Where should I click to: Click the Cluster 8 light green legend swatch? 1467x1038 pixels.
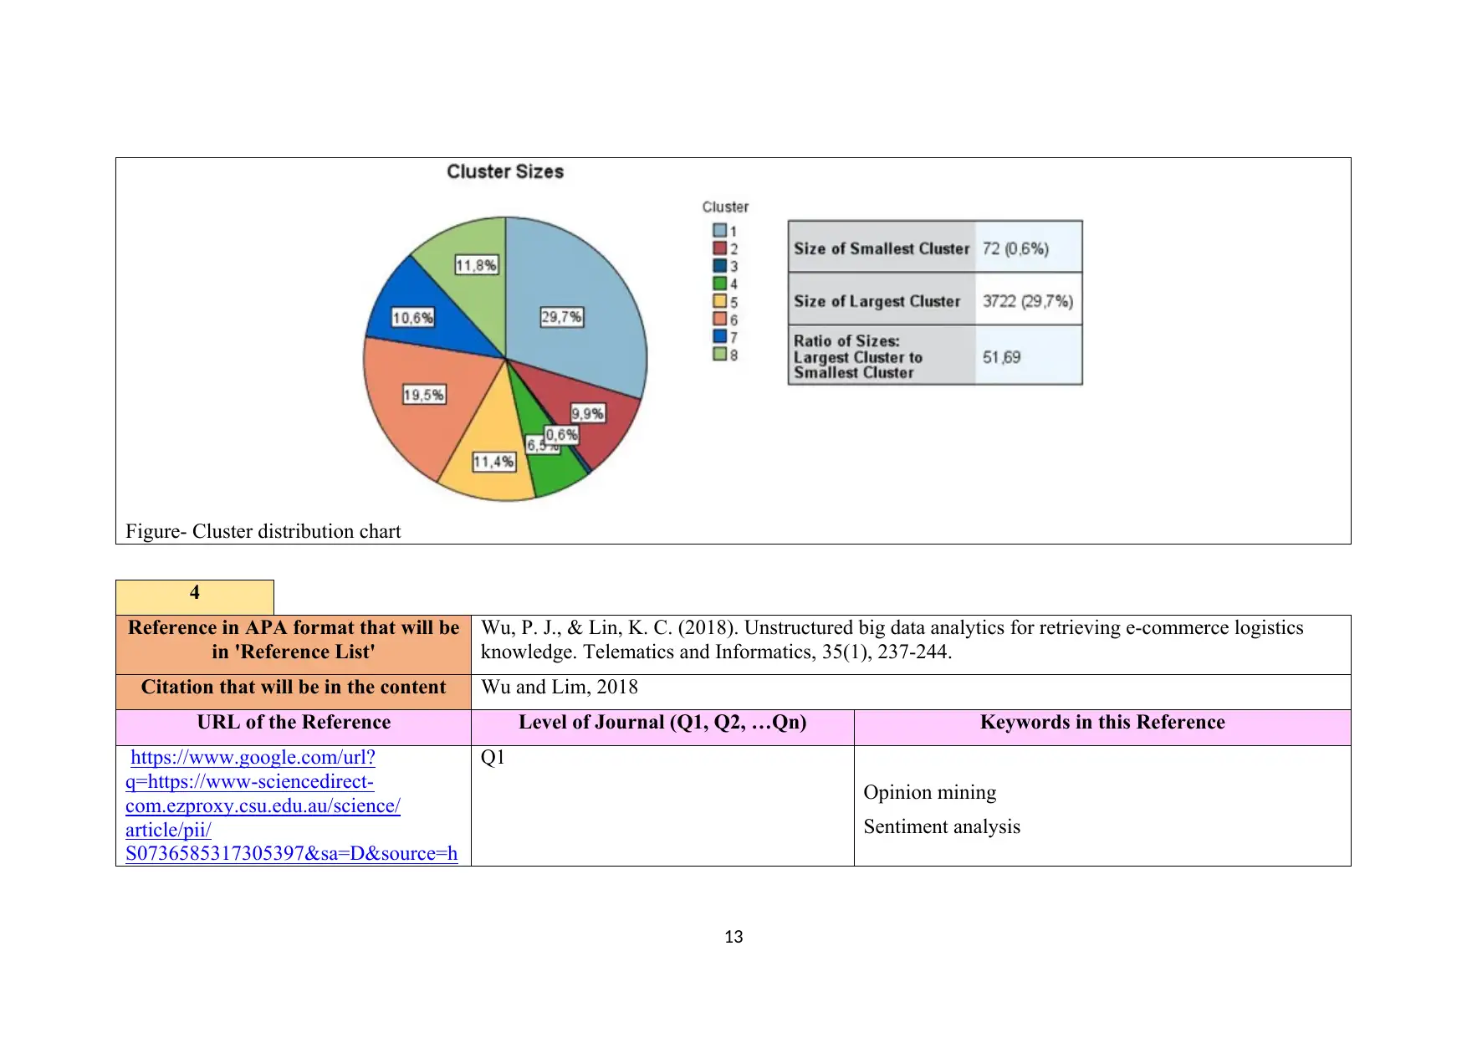point(719,354)
